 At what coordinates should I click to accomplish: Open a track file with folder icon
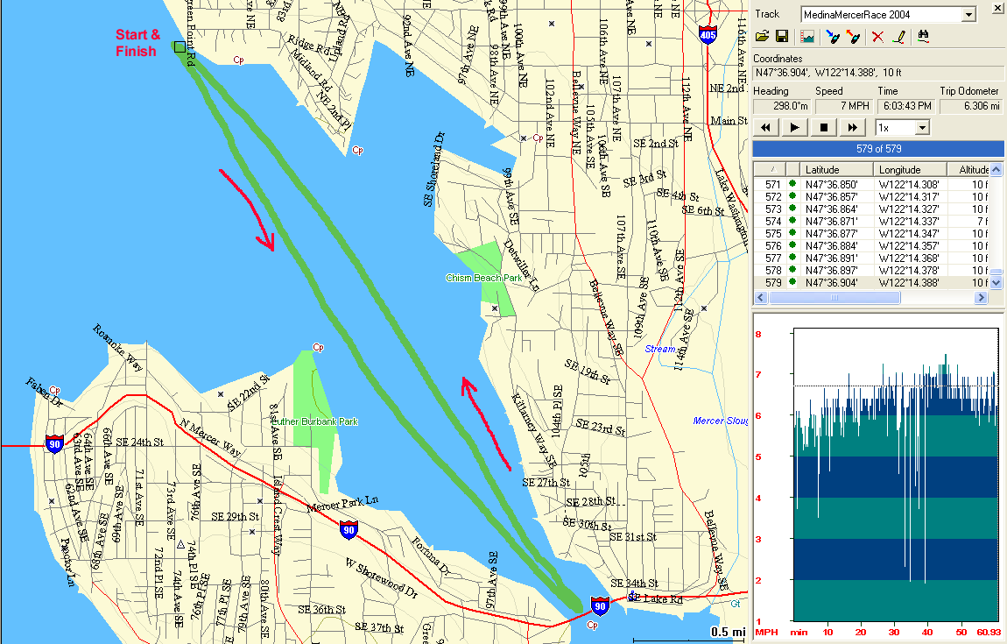click(763, 37)
